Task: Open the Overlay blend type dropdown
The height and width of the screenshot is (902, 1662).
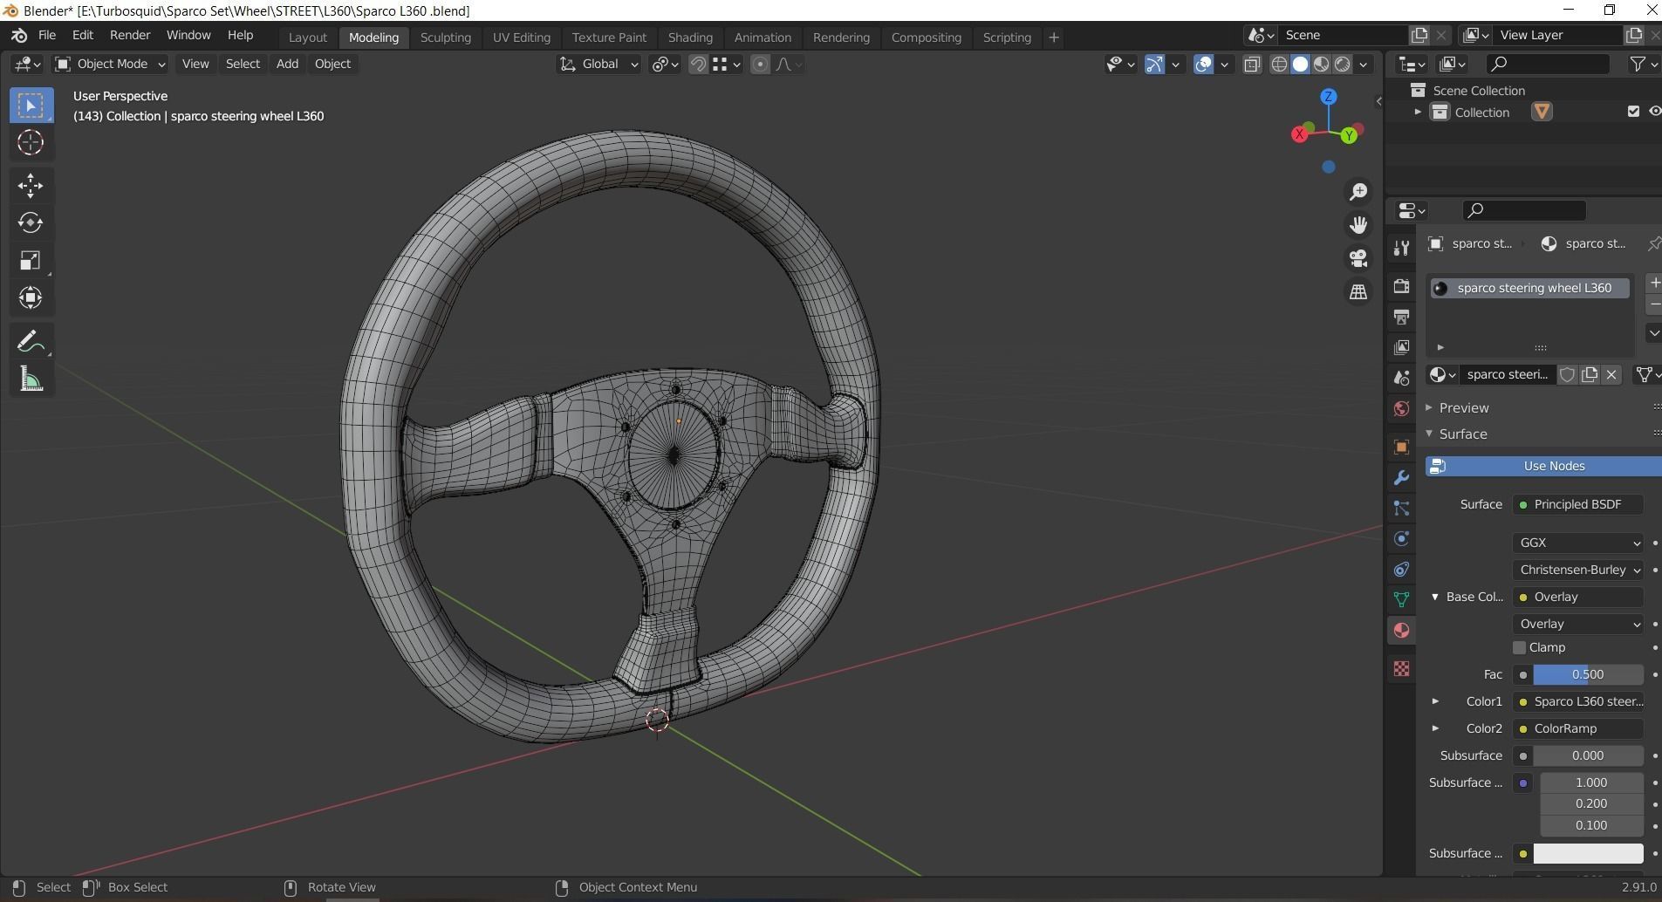Action: [1577, 624]
